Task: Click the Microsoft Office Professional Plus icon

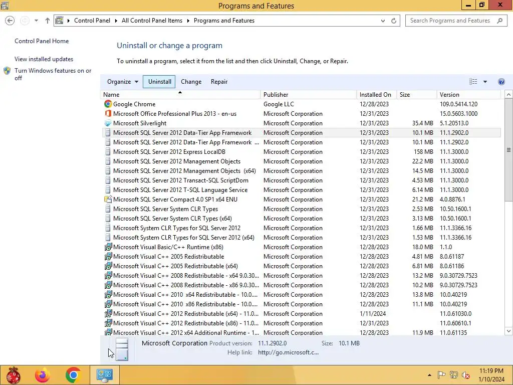Action: pos(108,114)
